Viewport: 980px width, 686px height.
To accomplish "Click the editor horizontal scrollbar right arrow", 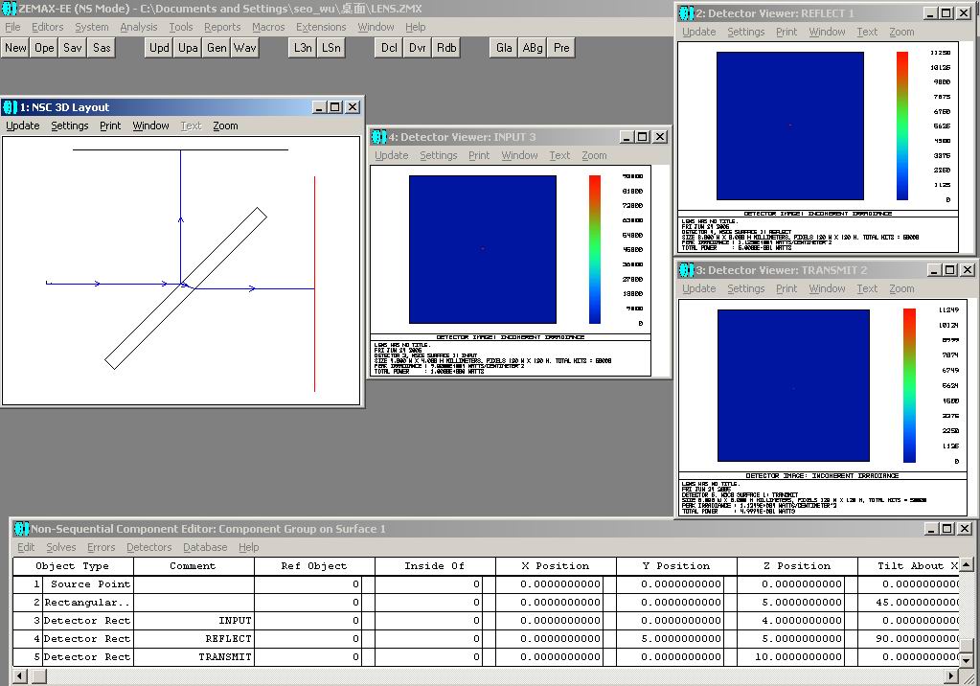I will coord(952,675).
